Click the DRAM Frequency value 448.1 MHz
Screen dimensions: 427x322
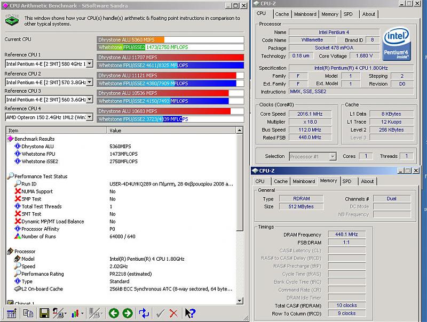(x=346, y=235)
